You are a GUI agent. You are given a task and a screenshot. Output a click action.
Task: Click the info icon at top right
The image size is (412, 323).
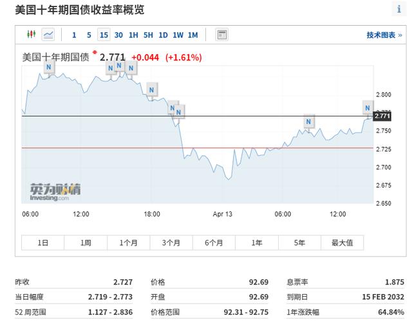tap(399, 9)
